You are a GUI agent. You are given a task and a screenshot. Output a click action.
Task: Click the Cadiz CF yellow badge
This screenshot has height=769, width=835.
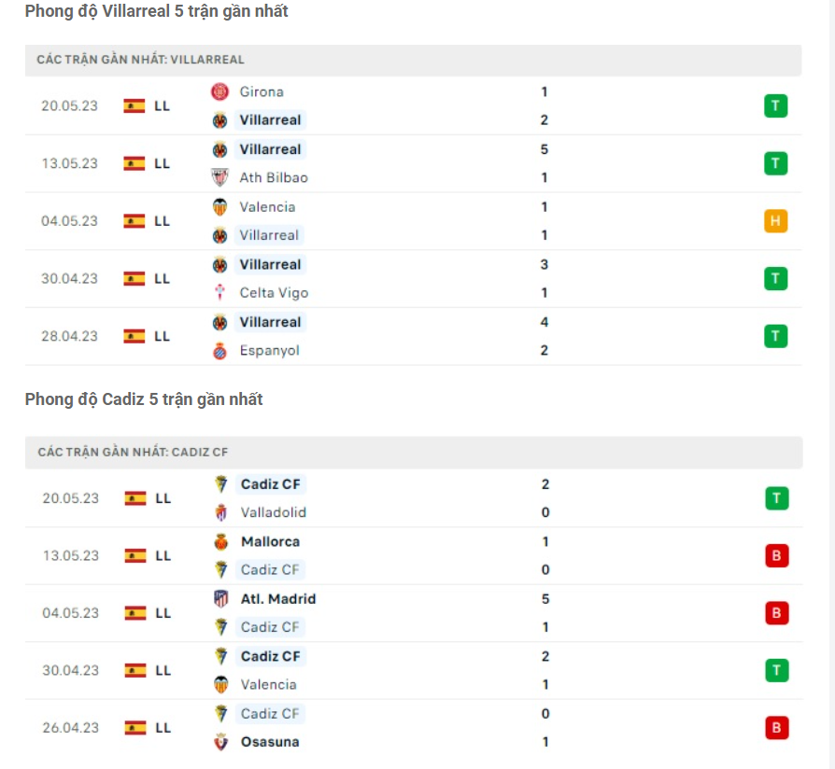220,484
